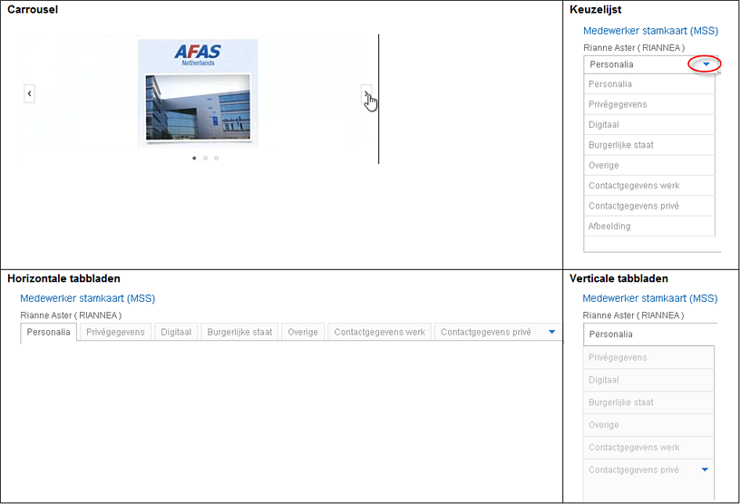740x504 pixels.
Task: Open the overflow arrow after horizontal tabs
Action: point(551,332)
